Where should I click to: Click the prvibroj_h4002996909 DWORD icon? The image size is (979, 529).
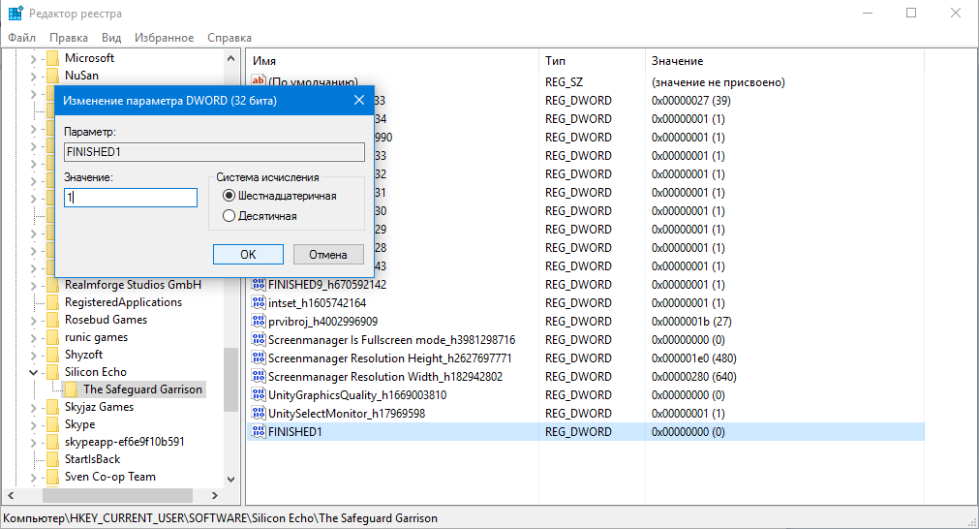(259, 321)
